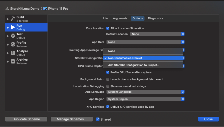Disable Allow Location Simulation checkbox

108,28
